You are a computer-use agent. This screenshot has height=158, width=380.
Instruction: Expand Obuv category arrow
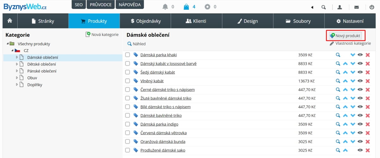[17, 78]
